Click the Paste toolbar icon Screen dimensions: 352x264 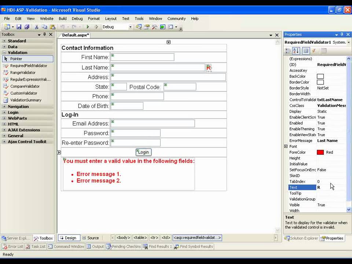(52, 27)
